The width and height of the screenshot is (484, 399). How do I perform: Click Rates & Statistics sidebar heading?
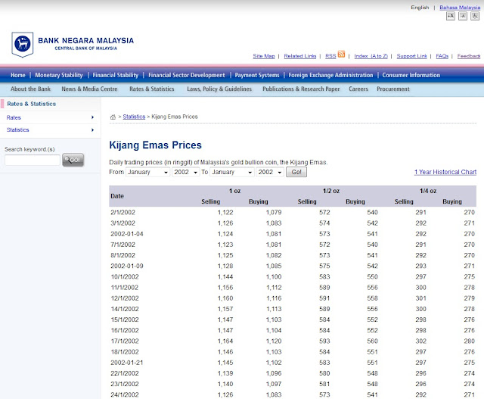pyautogui.click(x=32, y=104)
